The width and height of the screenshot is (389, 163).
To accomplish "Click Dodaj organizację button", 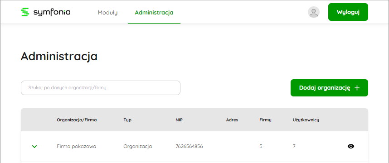I will (x=329, y=88).
